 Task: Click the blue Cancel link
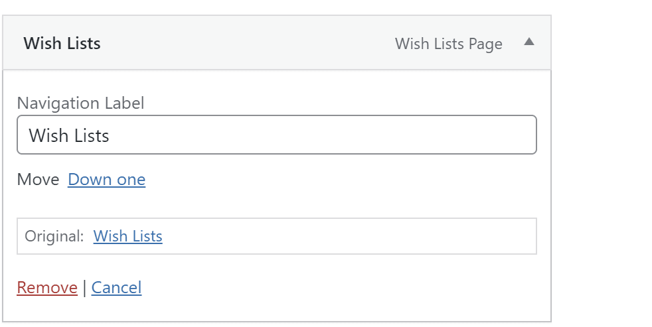[x=116, y=287]
